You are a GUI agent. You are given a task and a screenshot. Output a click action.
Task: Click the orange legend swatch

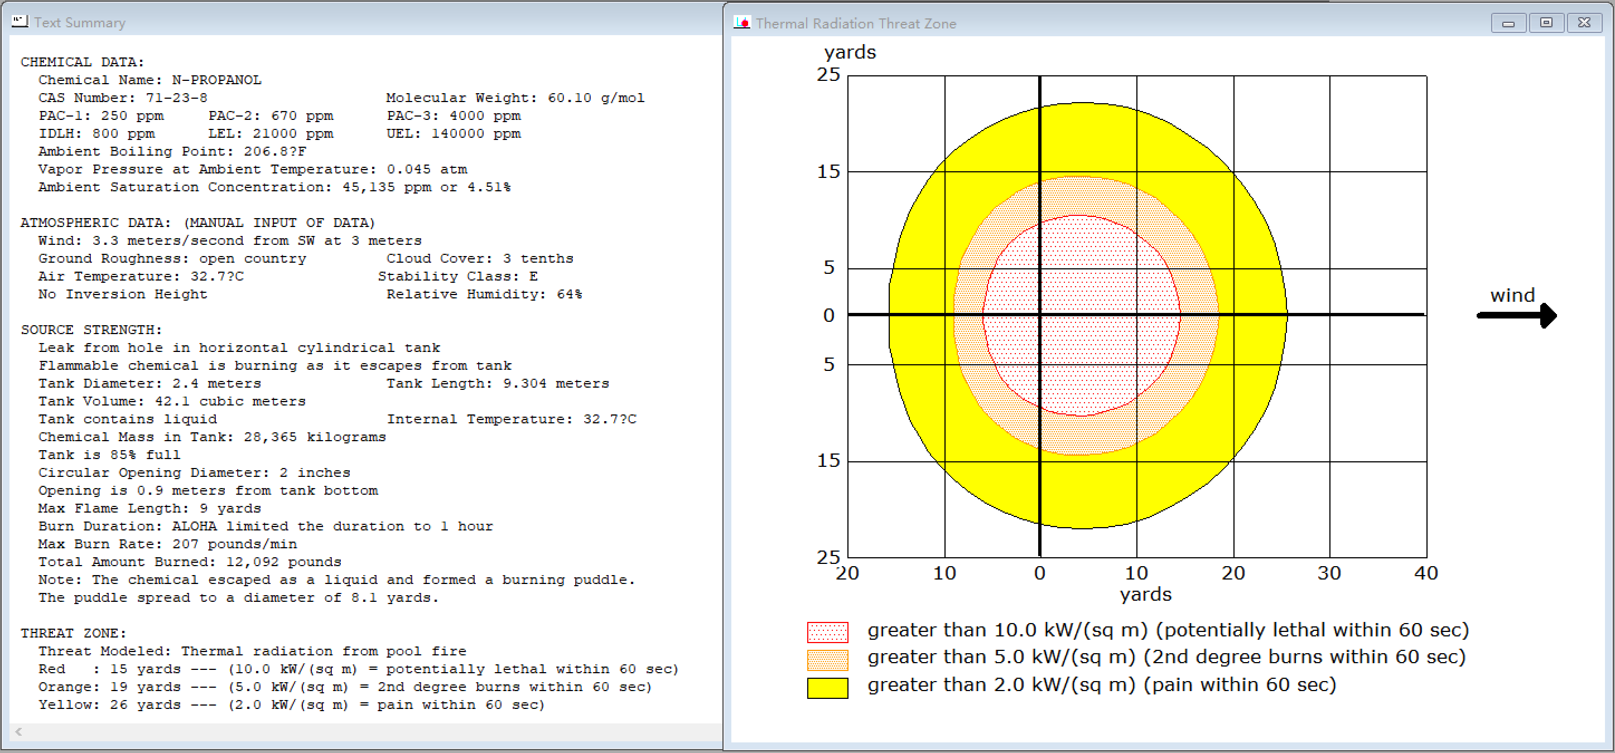tap(827, 660)
